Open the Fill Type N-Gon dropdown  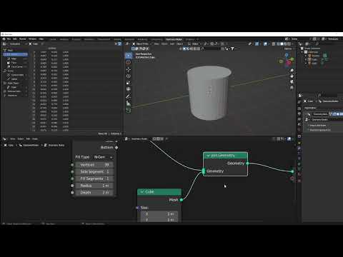[103, 157]
